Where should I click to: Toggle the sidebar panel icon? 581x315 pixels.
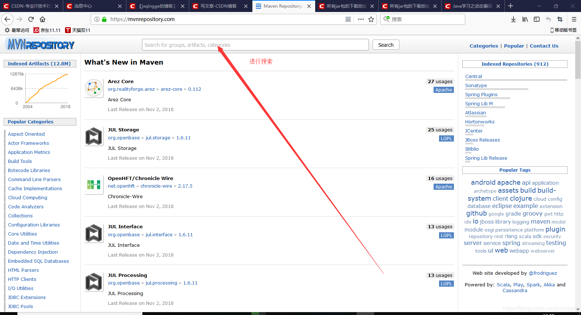coord(537,19)
